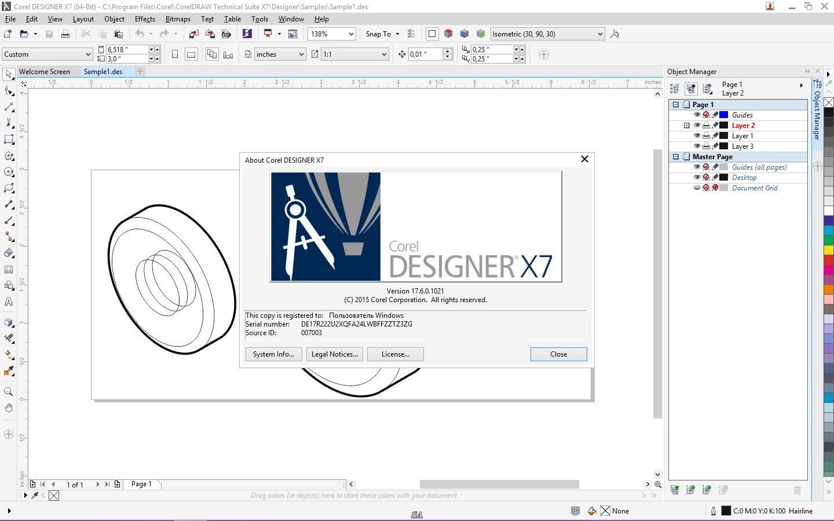Open the Tools menu
This screenshot has height=521, width=834.
coord(259,19)
